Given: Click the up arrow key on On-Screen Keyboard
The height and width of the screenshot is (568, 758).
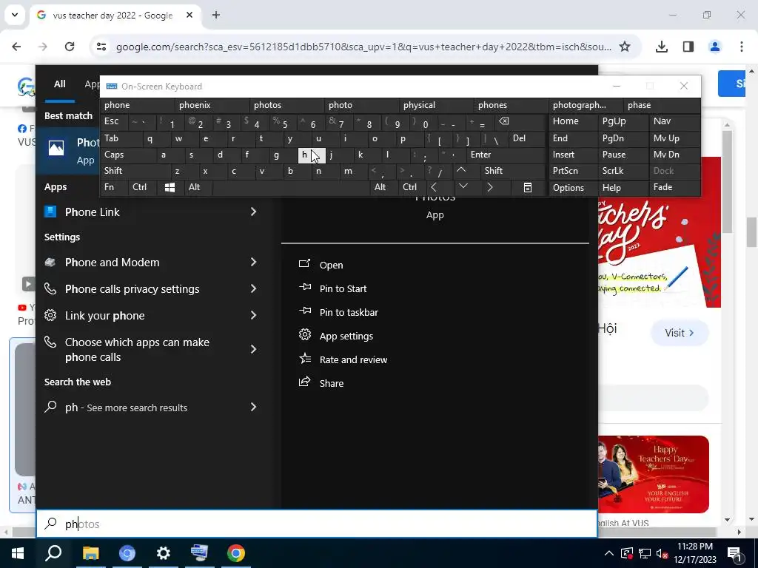Looking at the screenshot, I should (461, 171).
